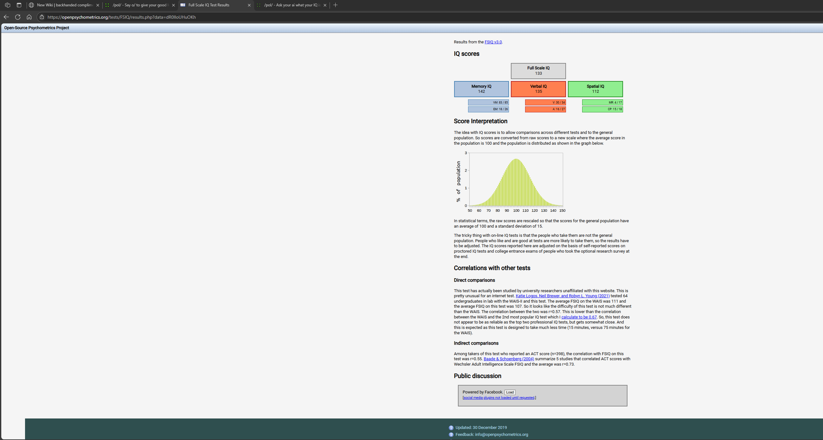Open the FSIQ v3.0 link
This screenshot has width=823, height=440.
click(x=493, y=42)
